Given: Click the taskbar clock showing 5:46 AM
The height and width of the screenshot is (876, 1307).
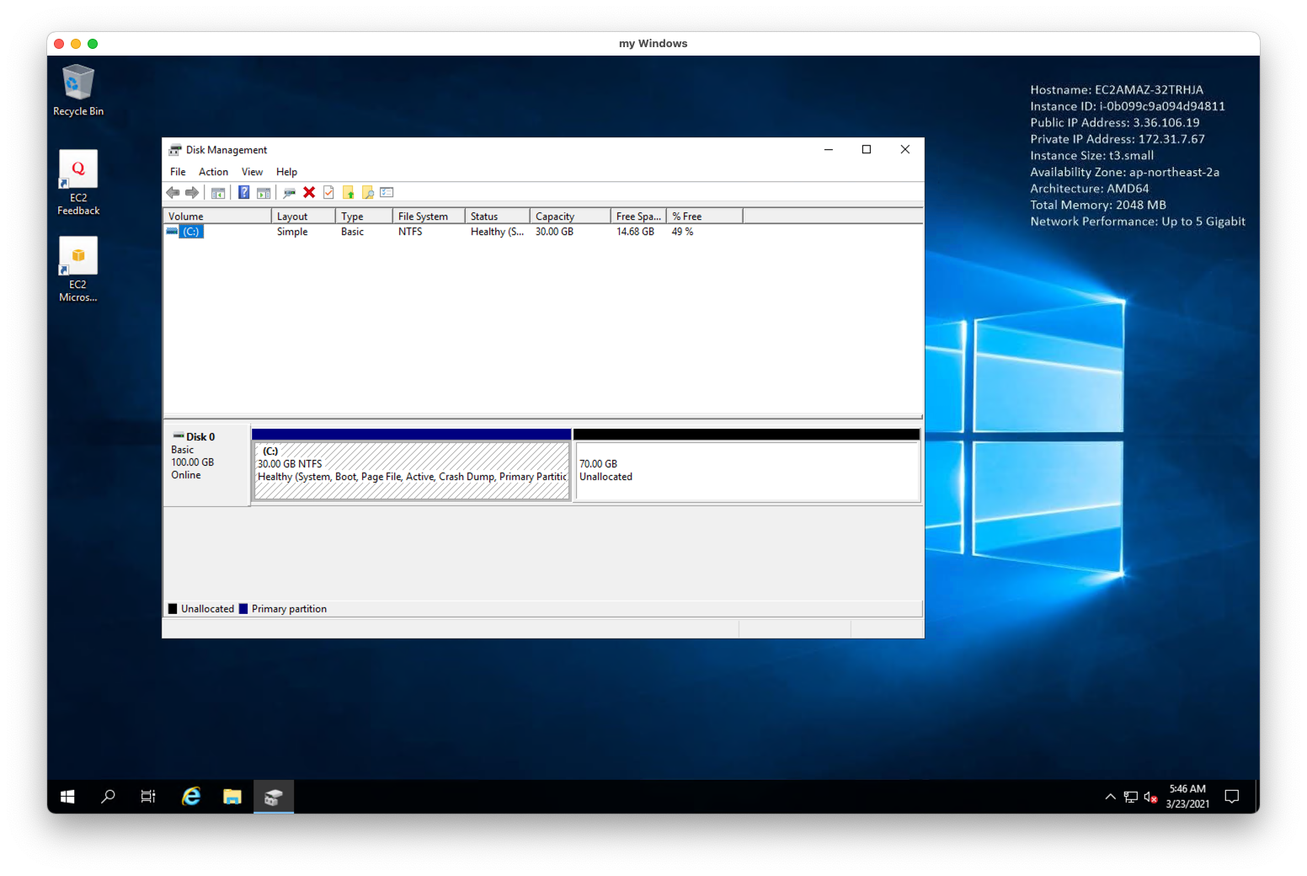Looking at the screenshot, I should (1187, 797).
